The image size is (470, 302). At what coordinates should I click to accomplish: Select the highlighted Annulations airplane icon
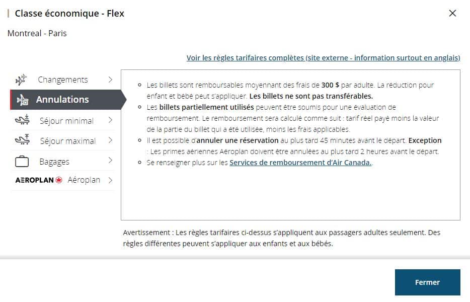24,100
